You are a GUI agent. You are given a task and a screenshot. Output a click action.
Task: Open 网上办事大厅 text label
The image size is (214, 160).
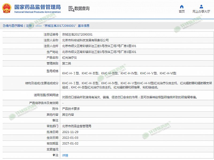201,11
